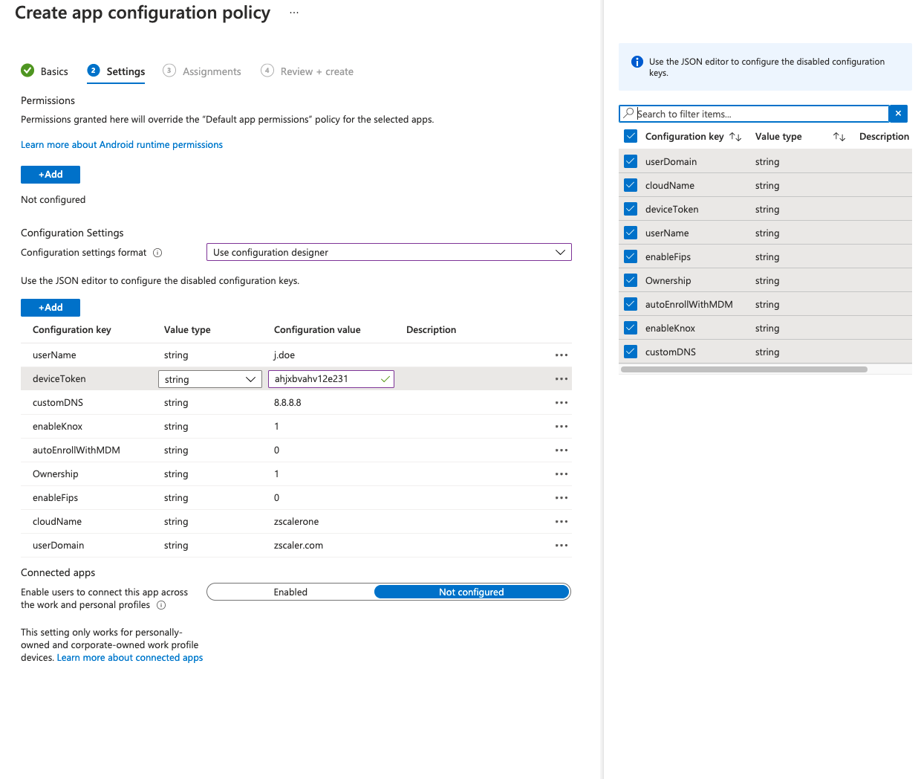Toggle the select-all checkbox in header
The height and width of the screenshot is (779, 921).
[631, 136]
